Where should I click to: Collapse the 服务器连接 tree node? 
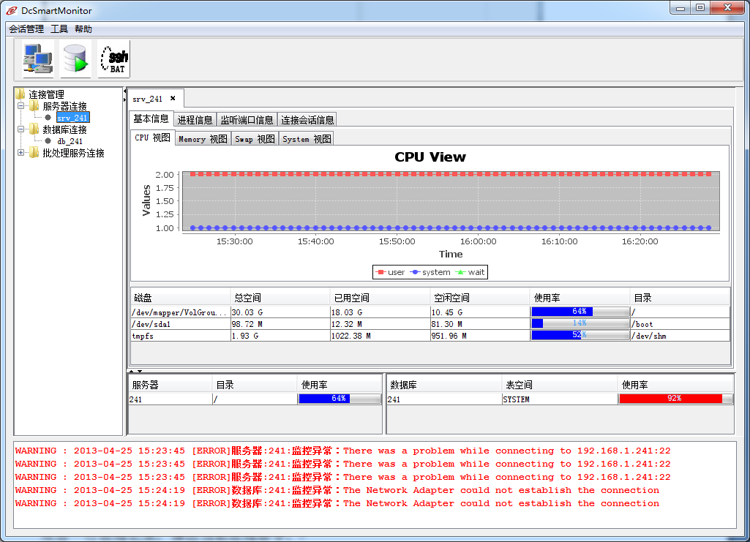click(x=20, y=105)
